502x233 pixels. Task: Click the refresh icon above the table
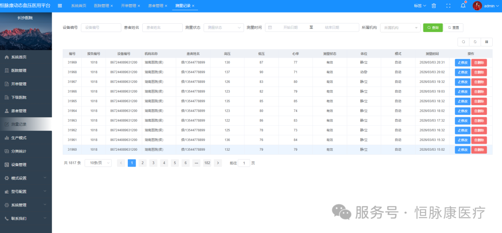click(x=475, y=42)
